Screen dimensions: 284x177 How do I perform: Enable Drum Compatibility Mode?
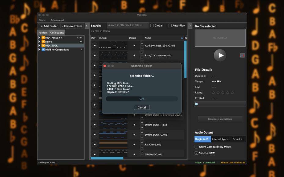point(196,147)
